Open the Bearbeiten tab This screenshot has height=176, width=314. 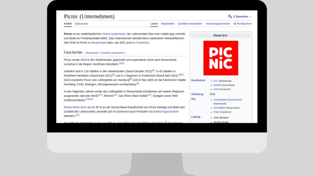tap(168, 24)
